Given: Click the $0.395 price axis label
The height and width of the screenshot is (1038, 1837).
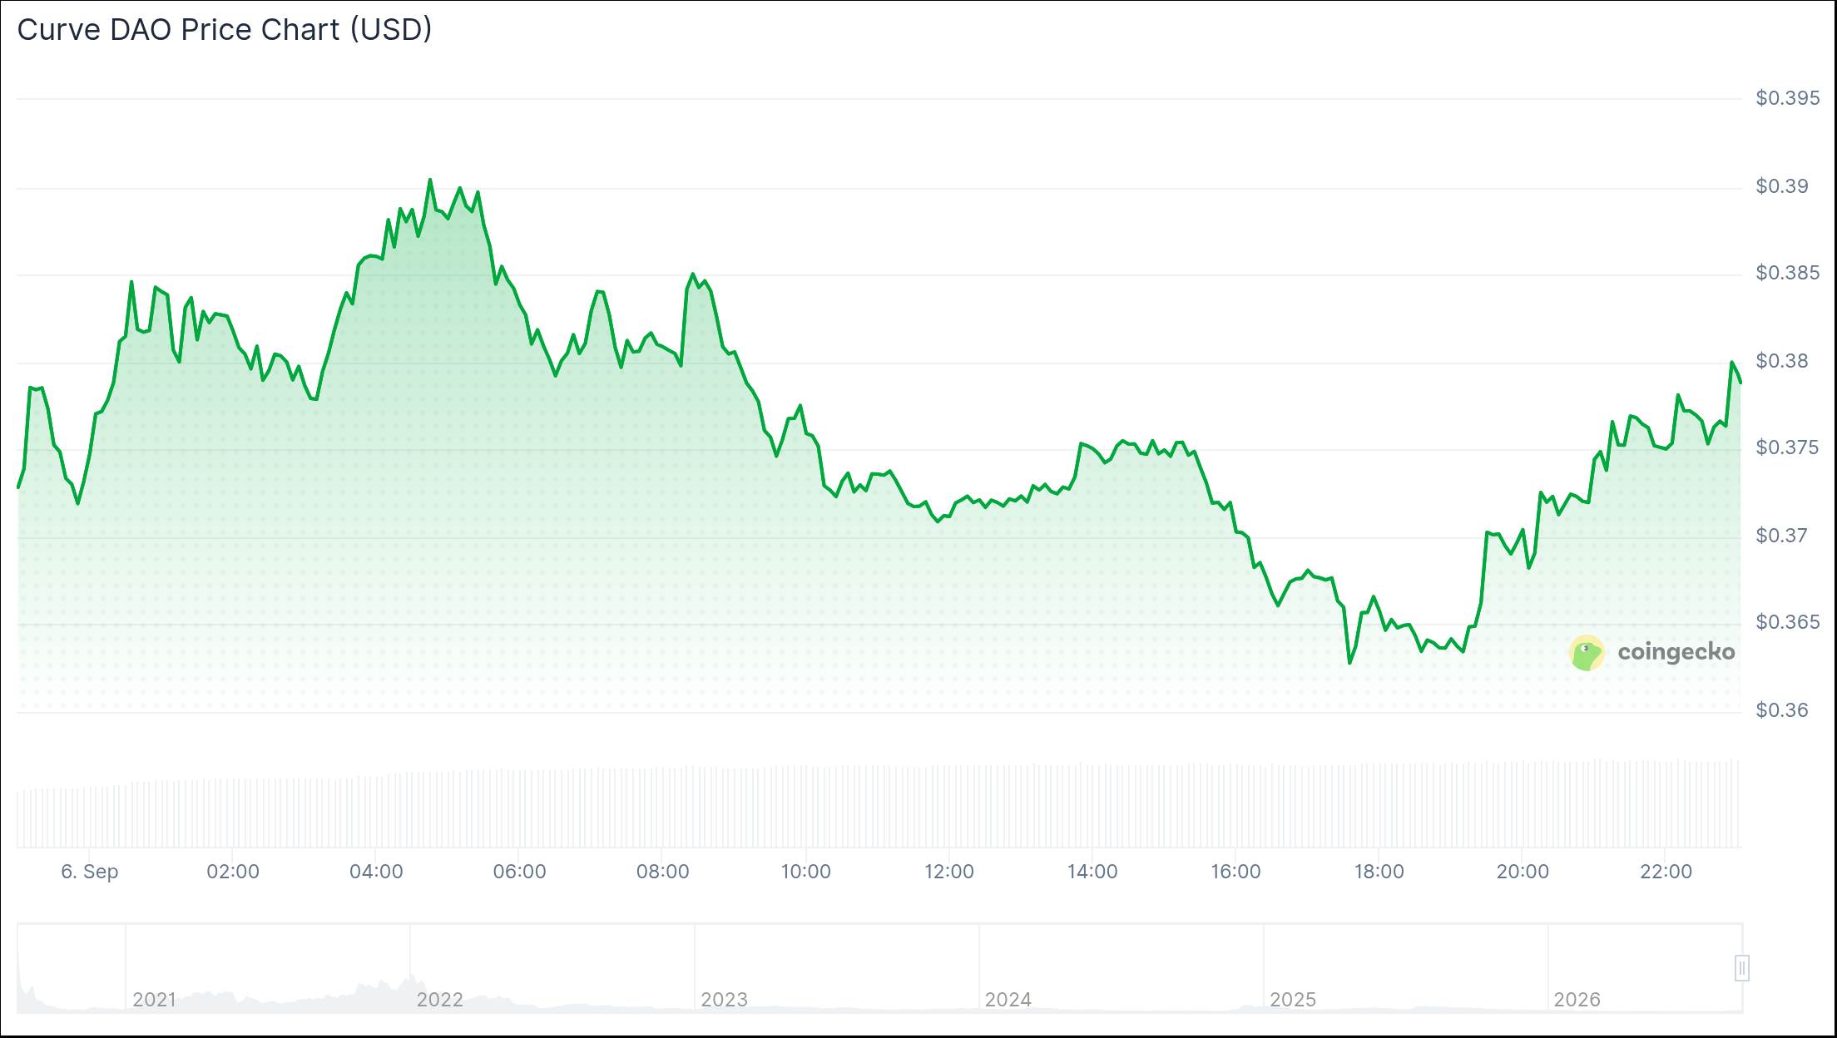Looking at the screenshot, I should (x=1788, y=98).
